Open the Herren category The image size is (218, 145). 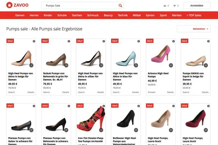(34, 15)
